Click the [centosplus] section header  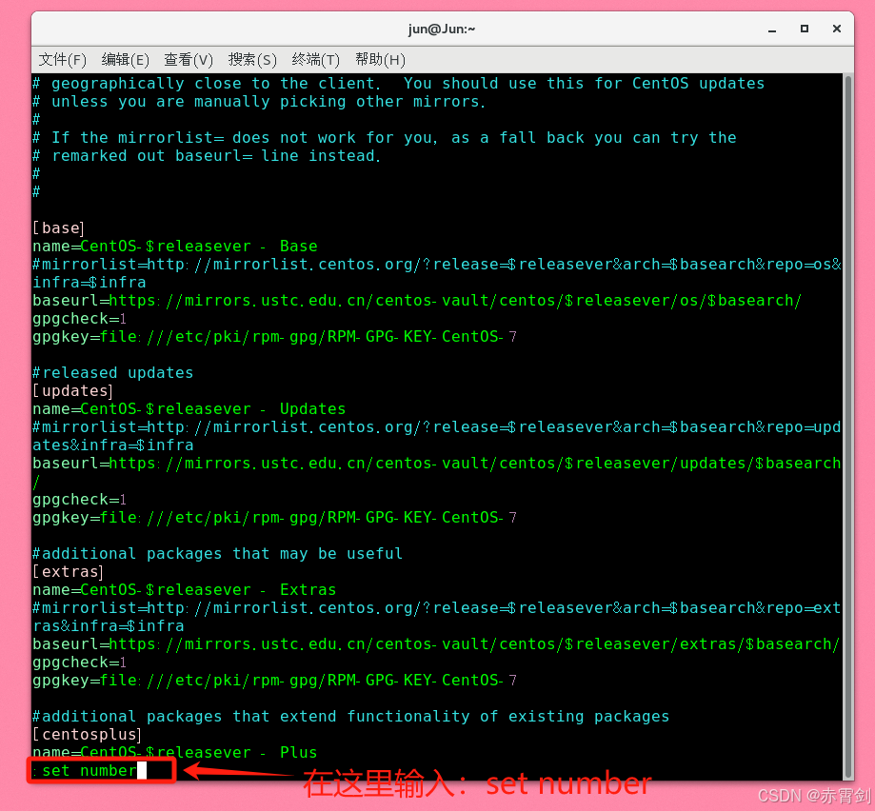(x=87, y=735)
